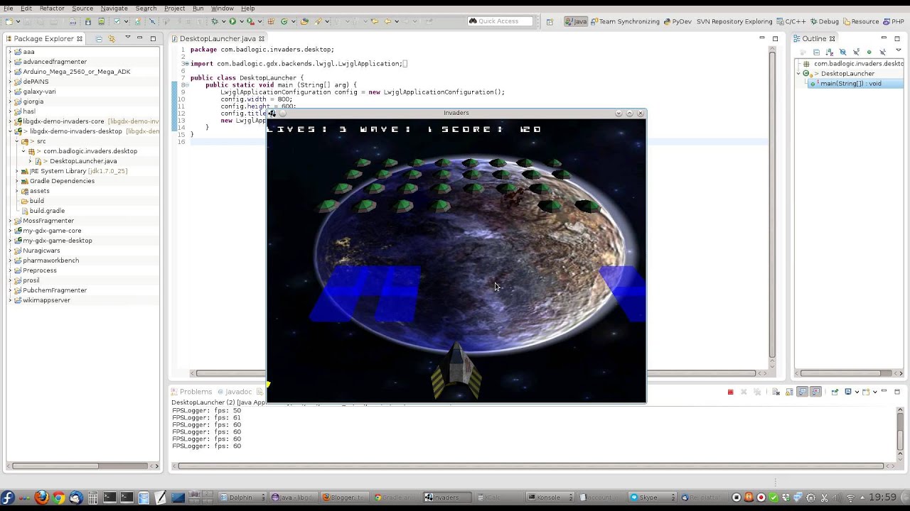This screenshot has width=910, height=511.
Task: Open Chrome from the taskbar
Action: 58,498
